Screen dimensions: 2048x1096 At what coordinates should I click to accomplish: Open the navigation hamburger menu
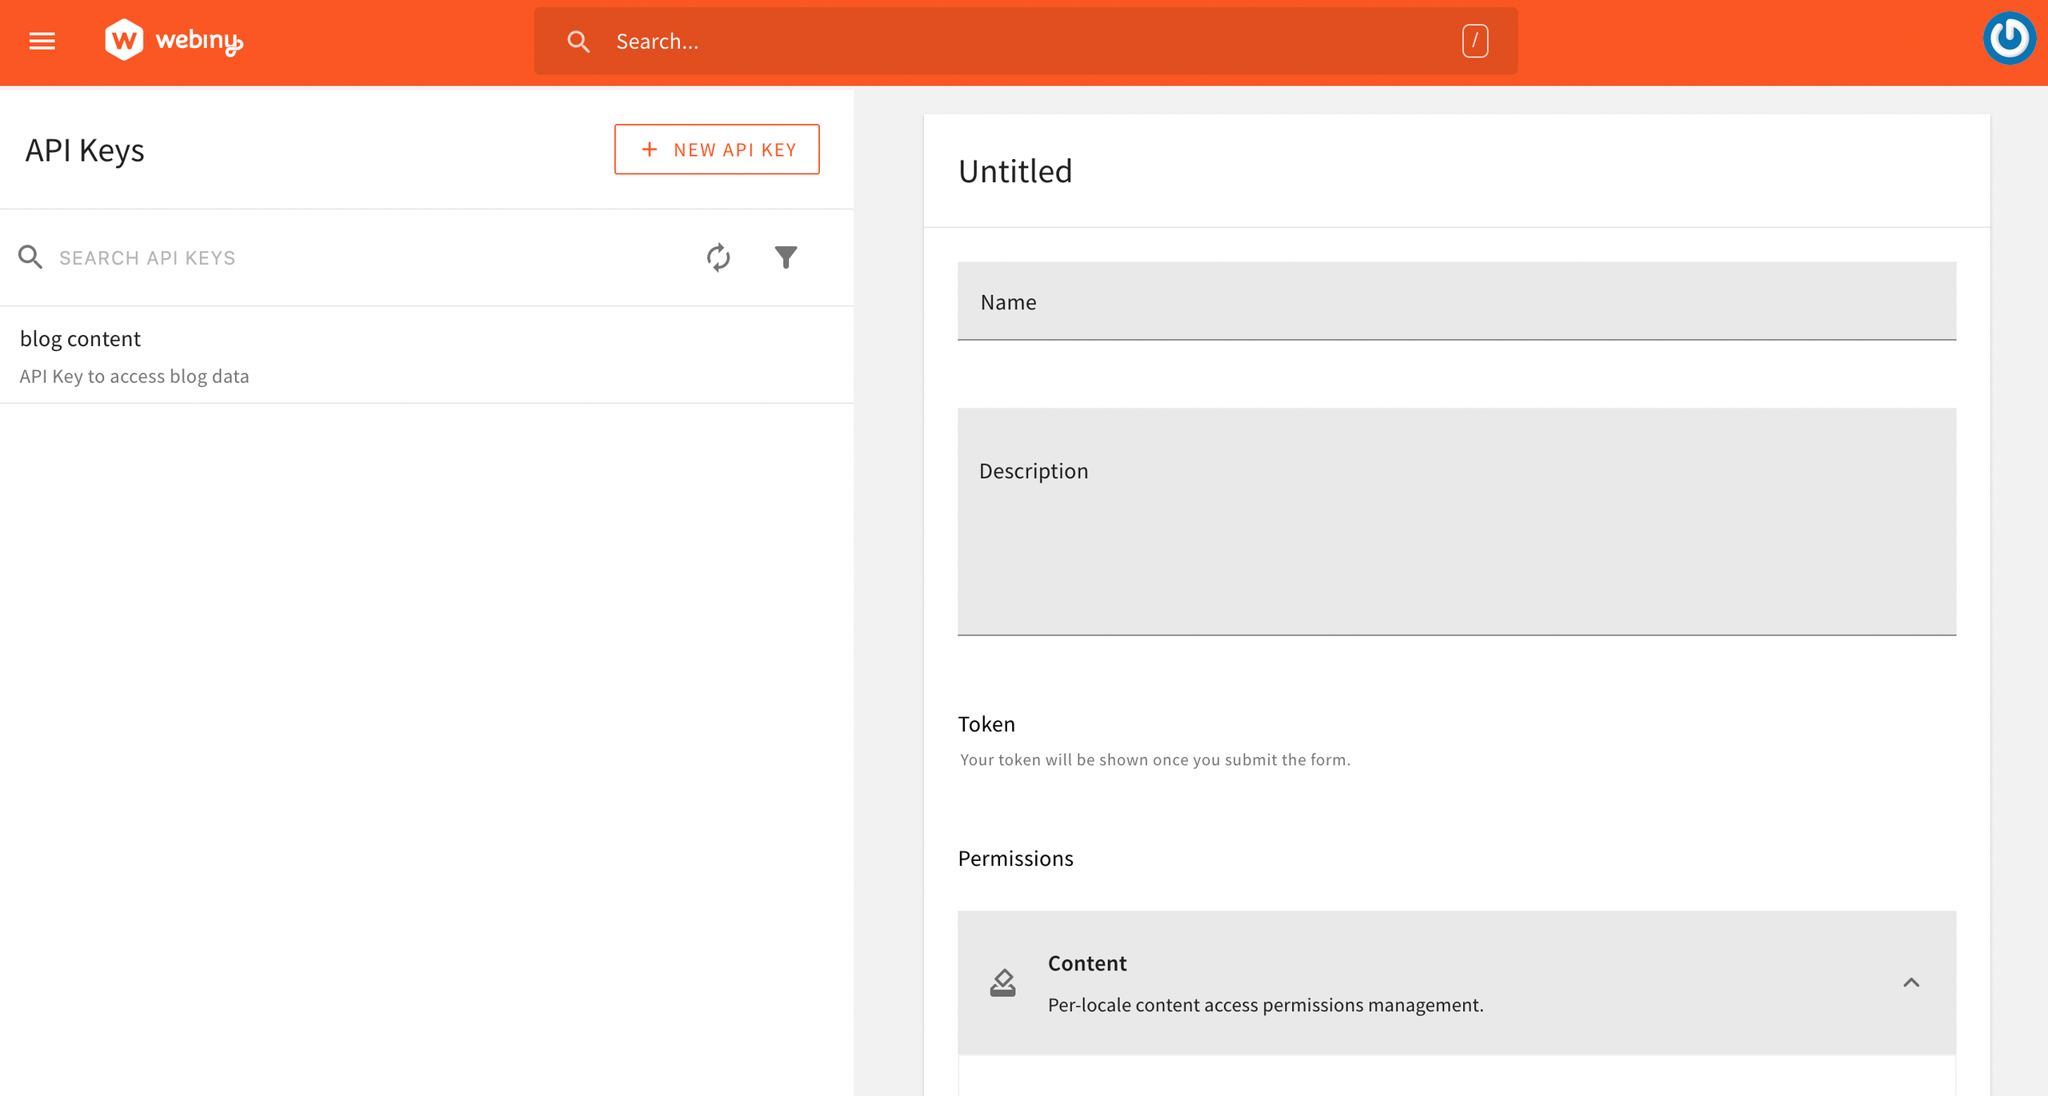point(42,41)
